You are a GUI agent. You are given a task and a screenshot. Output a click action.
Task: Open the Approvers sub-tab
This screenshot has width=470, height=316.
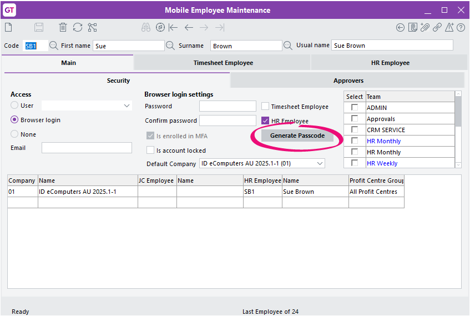click(348, 81)
